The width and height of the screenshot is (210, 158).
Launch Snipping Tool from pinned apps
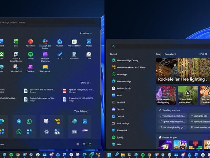pyautogui.click(x=16, y=68)
